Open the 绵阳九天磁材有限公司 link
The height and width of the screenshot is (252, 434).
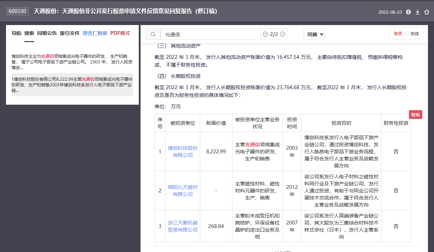coord(183,190)
